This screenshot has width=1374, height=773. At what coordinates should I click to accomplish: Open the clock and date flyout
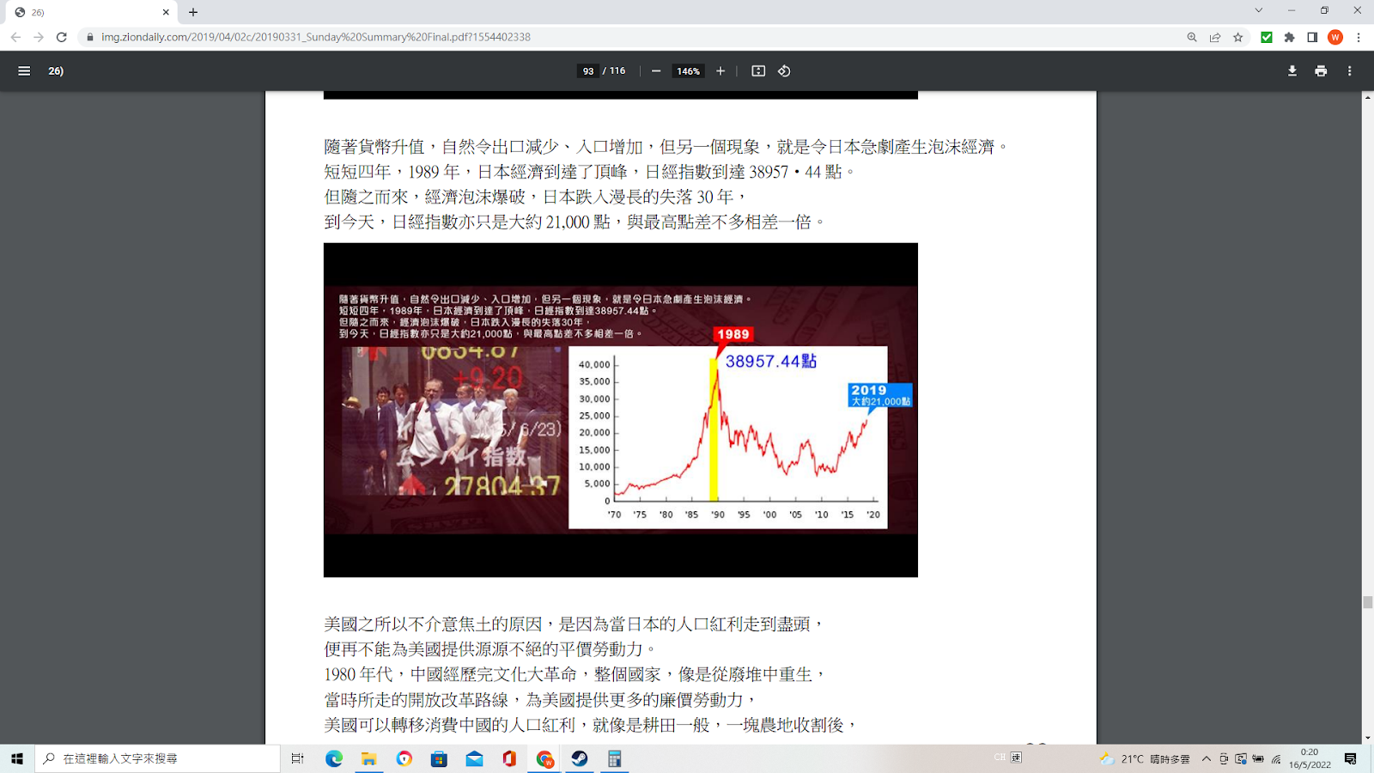(1310, 758)
